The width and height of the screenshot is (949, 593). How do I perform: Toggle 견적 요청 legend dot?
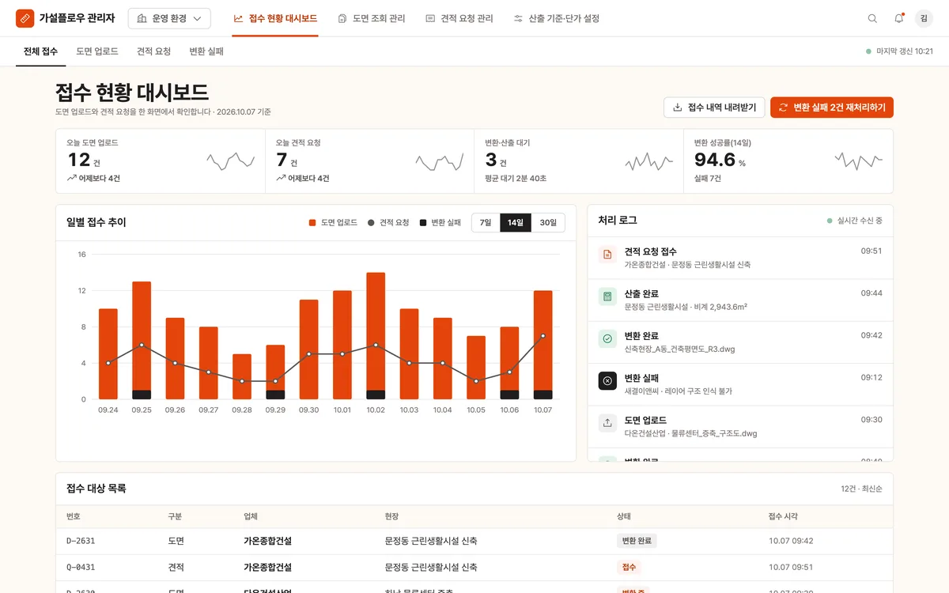[371, 223]
